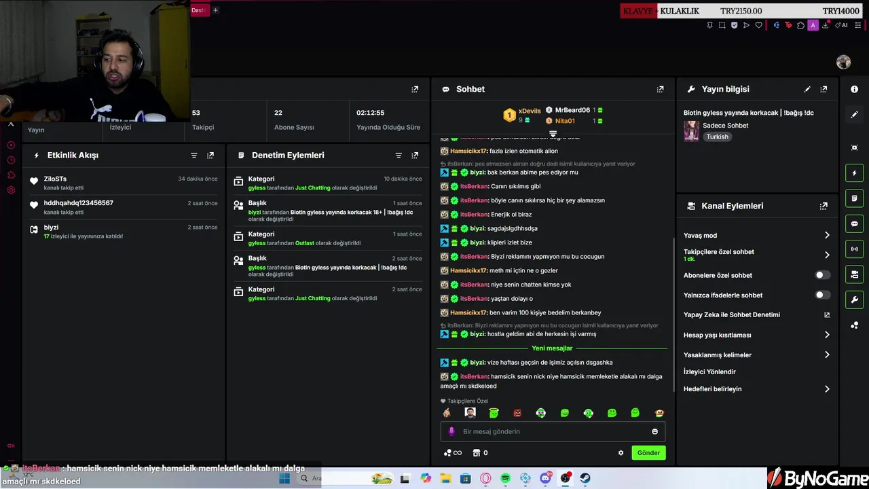Open browser downloads icon
The image size is (869, 489).
pos(826,25)
